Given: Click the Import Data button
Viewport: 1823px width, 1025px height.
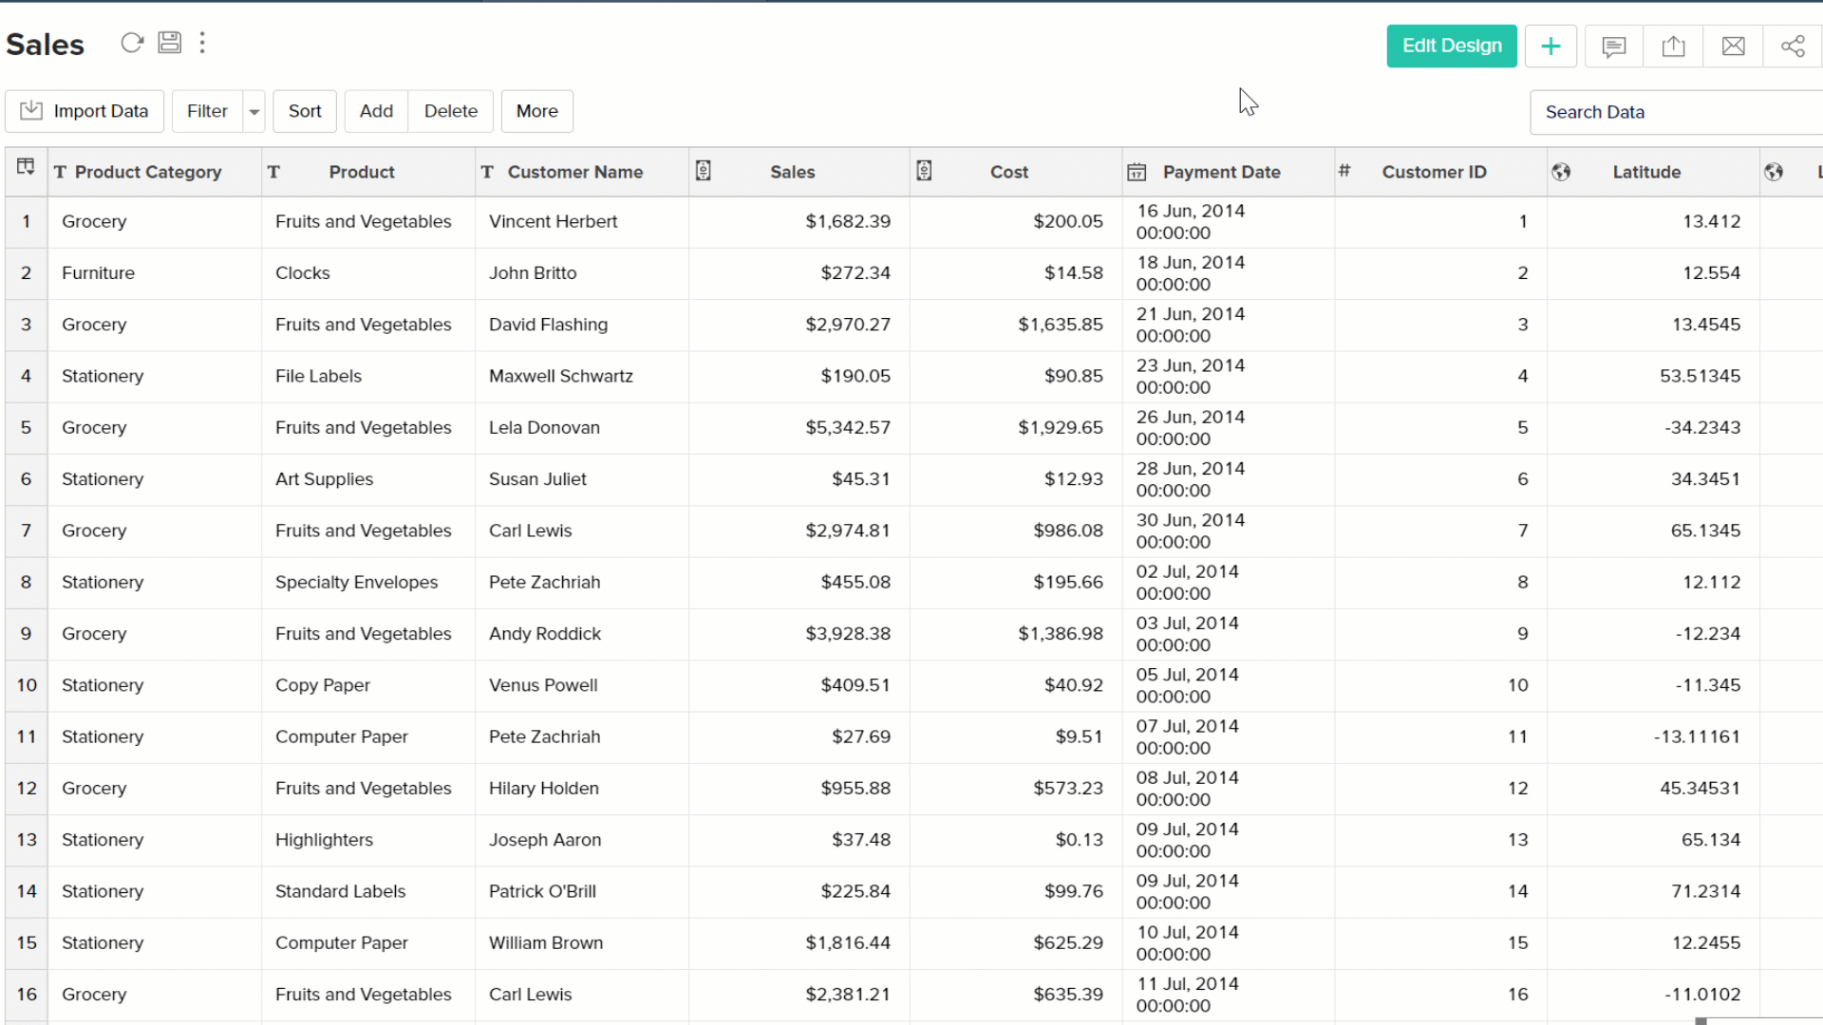Looking at the screenshot, I should coord(85,111).
